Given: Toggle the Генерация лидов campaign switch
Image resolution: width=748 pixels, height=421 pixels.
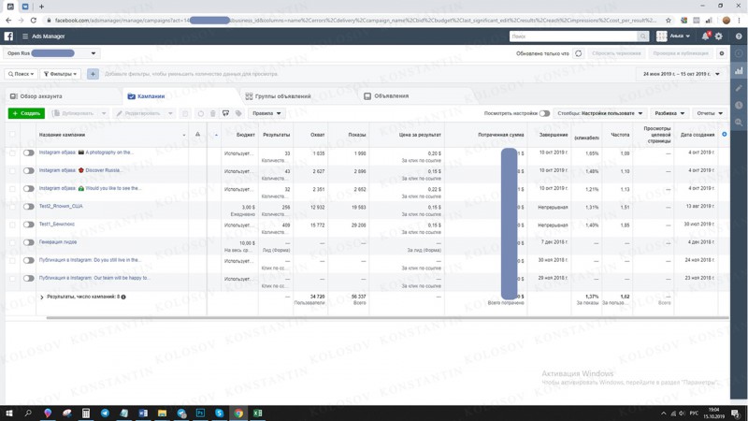Looking at the screenshot, I should tap(29, 242).
